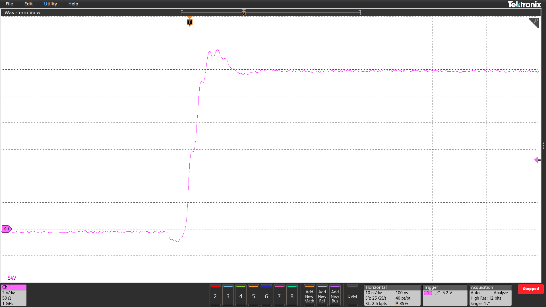Open the Ch 1 settings badge
The image size is (546, 307).
pos(14,295)
